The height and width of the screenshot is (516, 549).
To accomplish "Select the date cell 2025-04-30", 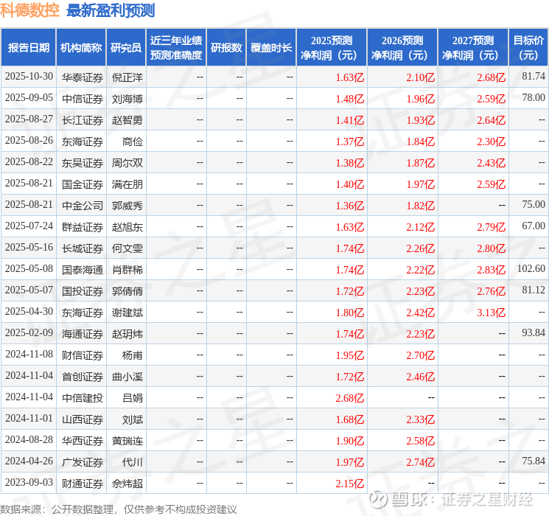I will tap(29, 312).
